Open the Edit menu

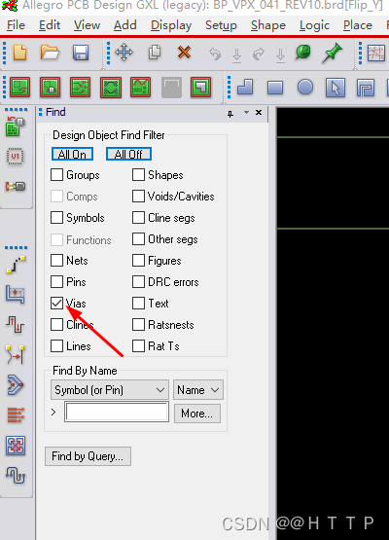tap(50, 25)
